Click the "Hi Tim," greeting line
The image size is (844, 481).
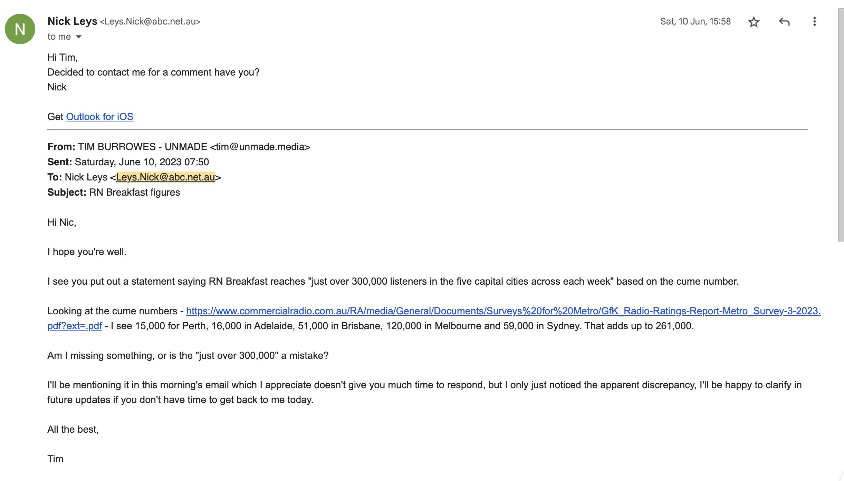point(63,57)
